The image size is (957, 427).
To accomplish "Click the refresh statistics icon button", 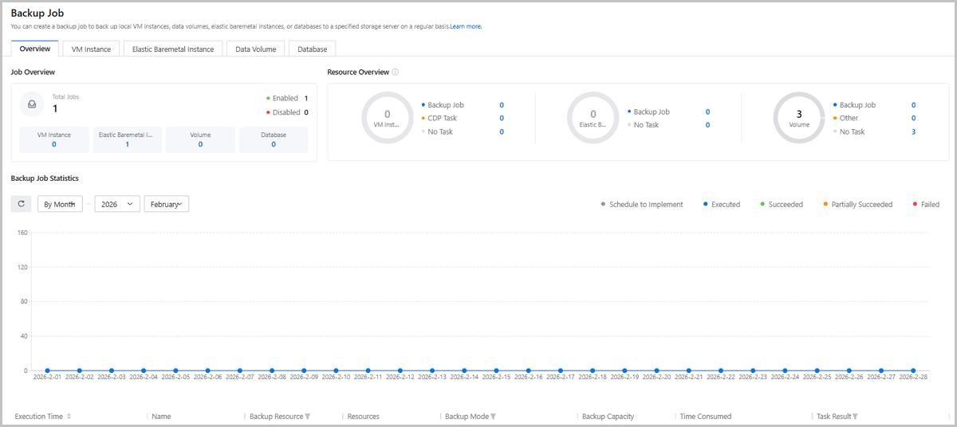I will pos(21,205).
